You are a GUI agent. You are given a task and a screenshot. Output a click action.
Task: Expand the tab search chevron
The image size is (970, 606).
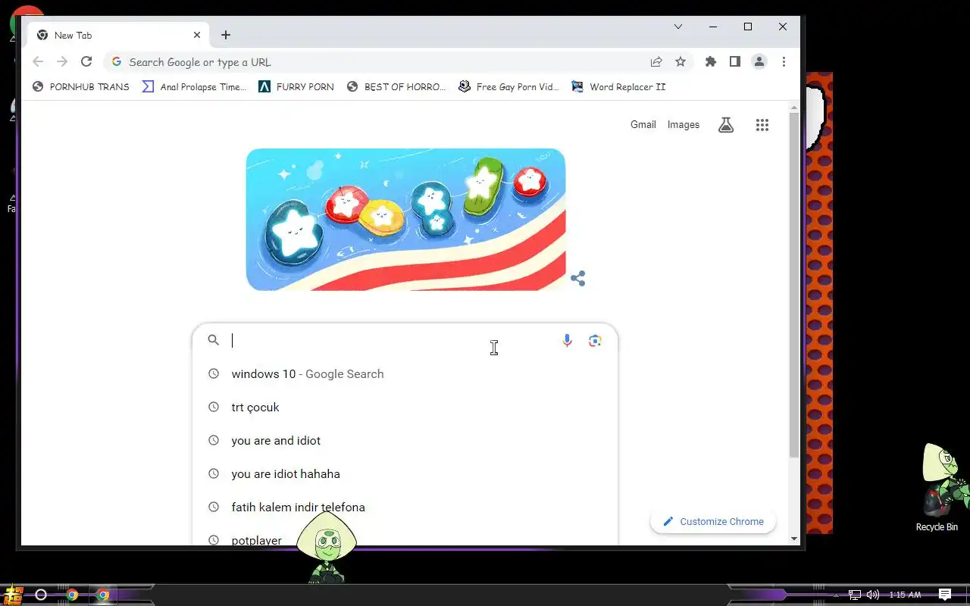point(678,27)
